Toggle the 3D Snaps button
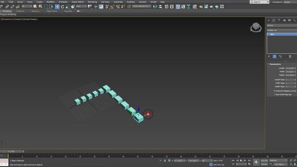This screenshot has width=297, height=167. [107, 6]
